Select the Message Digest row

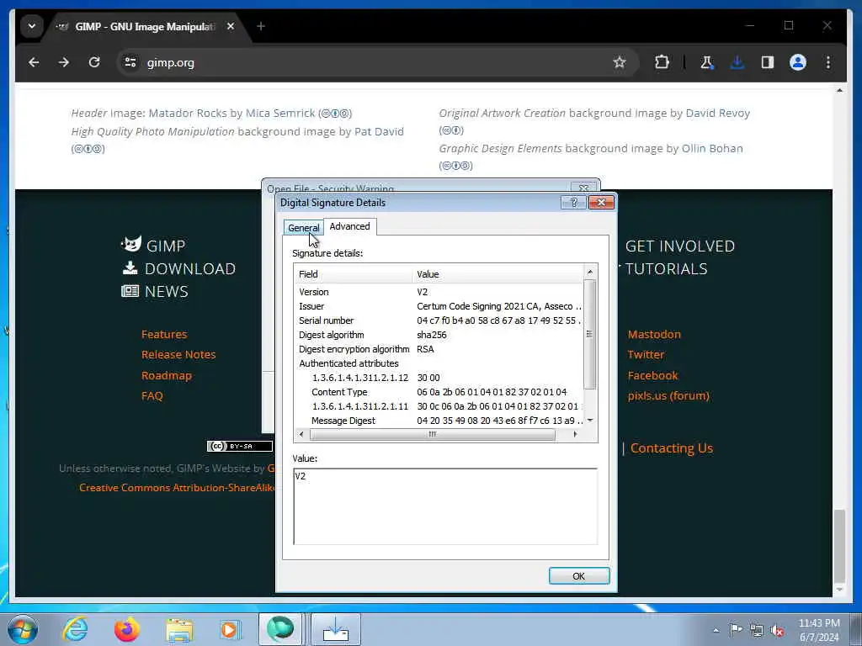[x=439, y=421]
